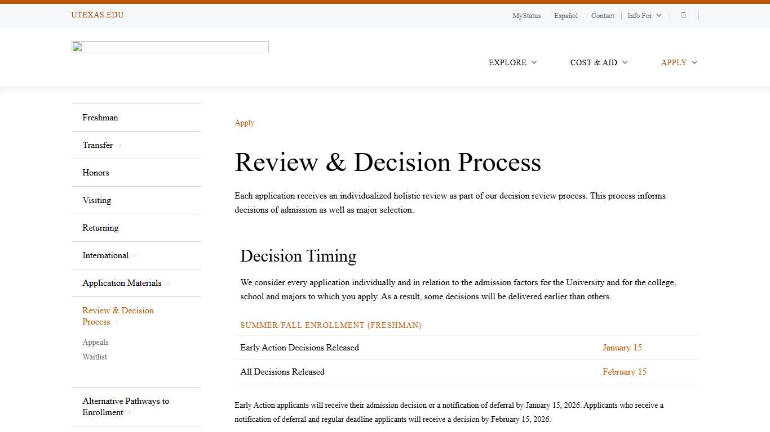Switch the page to Español
Screen dimensions: 770x432
565,16
